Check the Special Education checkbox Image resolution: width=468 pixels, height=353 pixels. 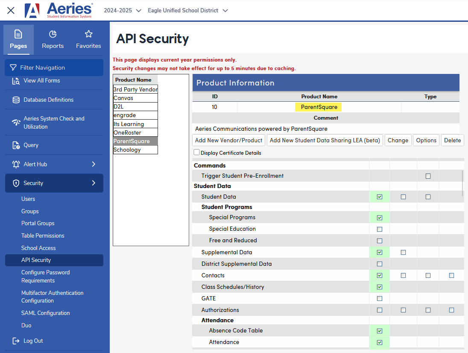(379, 229)
